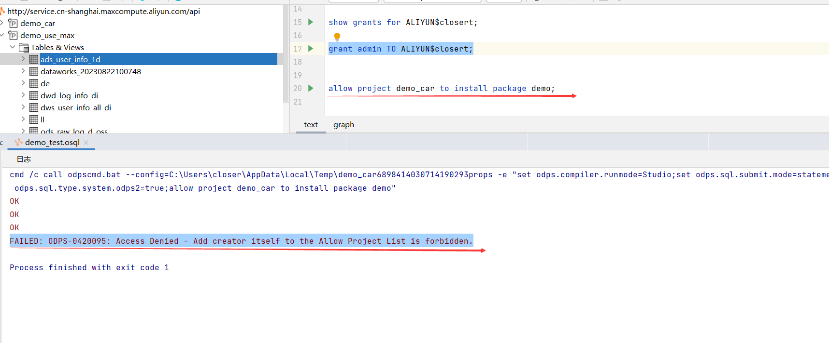The image size is (829, 343).
Task: Switch to the graph tab
Action: (343, 125)
